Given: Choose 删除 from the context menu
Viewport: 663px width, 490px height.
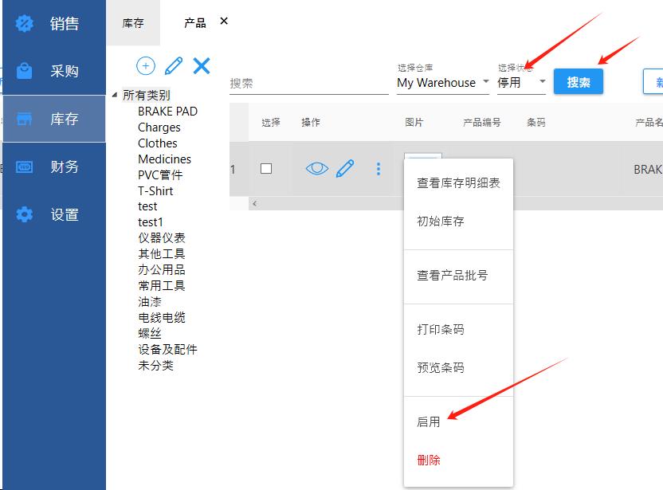Looking at the screenshot, I should pos(429,461).
